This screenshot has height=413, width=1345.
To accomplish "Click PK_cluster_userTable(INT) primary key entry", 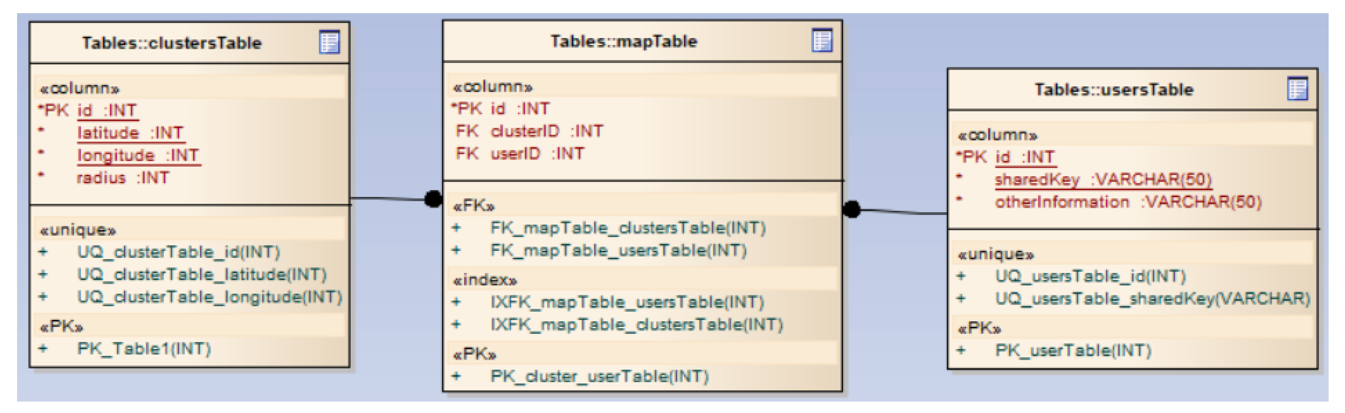I will coord(599,376).
